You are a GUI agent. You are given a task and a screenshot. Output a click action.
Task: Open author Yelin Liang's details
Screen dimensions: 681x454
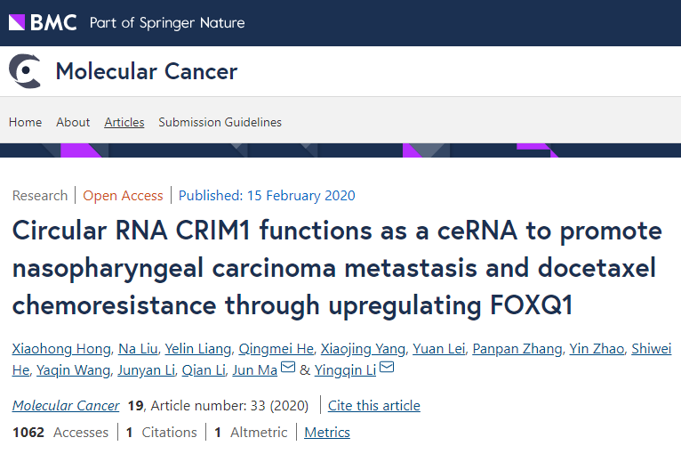(198, 349)
